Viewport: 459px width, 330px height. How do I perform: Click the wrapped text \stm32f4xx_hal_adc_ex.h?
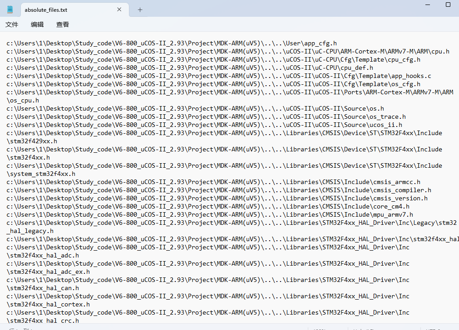[48, 272]
